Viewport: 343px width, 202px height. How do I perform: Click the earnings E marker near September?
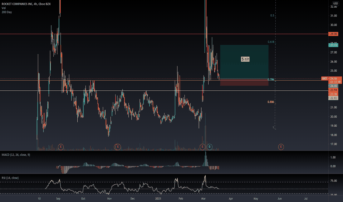[61, 147]
